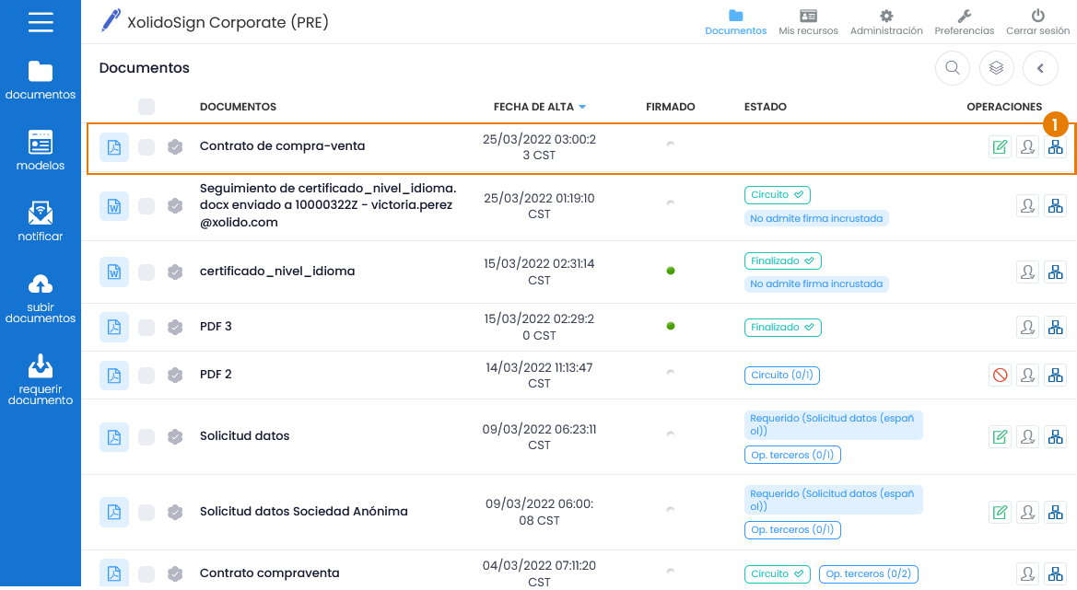Click Finalizado status badge for PDF 3

point(782,327)
